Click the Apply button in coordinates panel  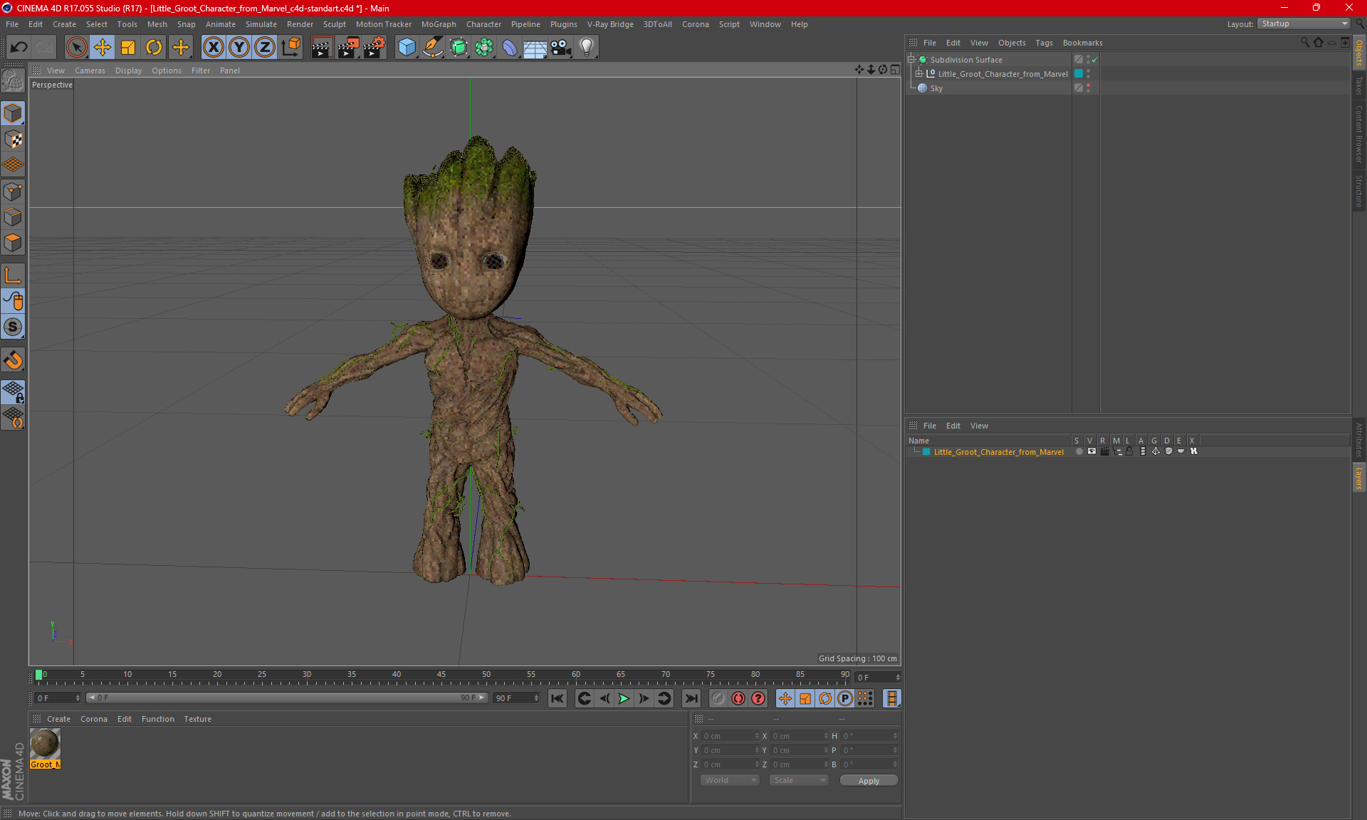(868, 780)
